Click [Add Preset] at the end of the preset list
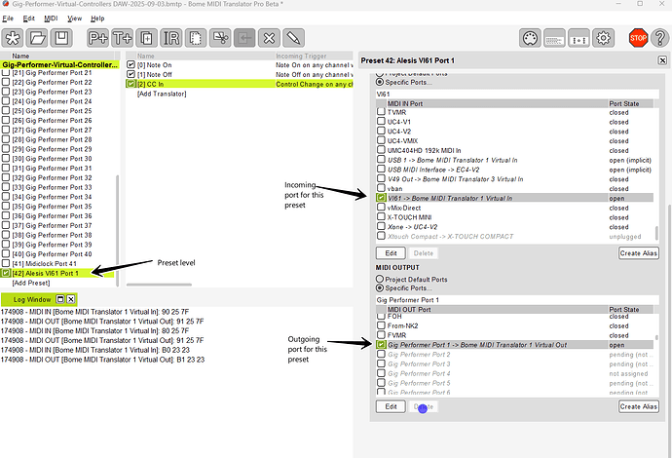Viewport: 672px width, 458px height. pos(31,283)
